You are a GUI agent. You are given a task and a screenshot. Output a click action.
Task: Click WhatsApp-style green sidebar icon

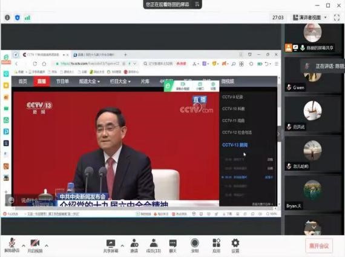click(x=6, y=119)
